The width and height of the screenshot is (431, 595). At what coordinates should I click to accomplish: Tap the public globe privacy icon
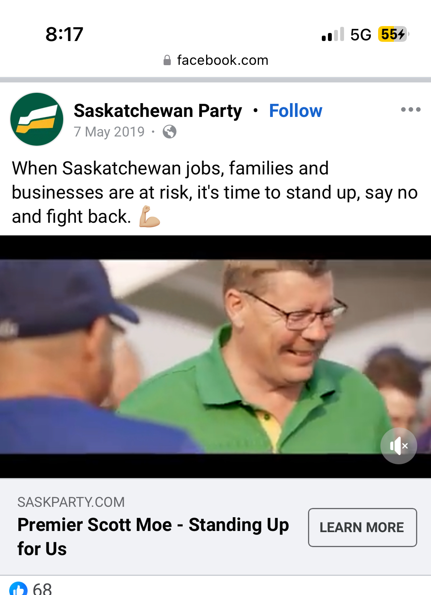click(x=169, y=132)
